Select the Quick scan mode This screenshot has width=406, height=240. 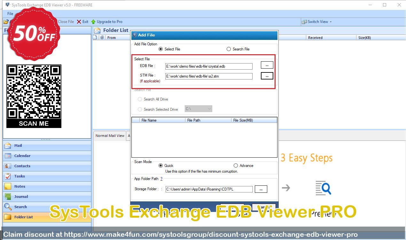click(161, 166)
